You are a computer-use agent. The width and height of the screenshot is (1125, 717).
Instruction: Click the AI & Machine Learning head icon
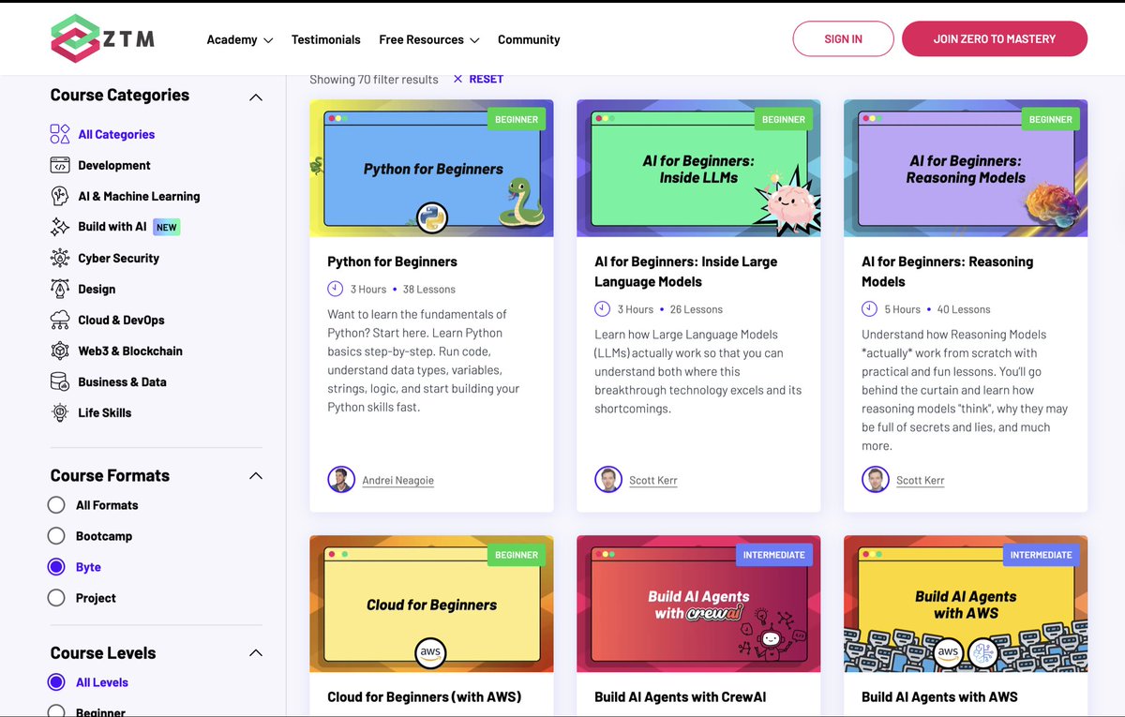tap(60, 196)
